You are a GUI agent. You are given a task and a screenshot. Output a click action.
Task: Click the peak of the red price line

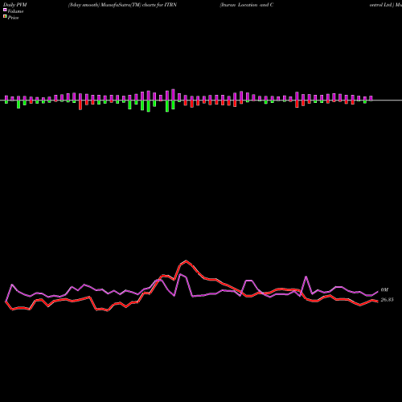(187, 260)
